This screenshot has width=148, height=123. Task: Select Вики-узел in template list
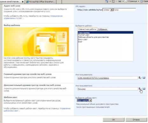coord(106,39)
